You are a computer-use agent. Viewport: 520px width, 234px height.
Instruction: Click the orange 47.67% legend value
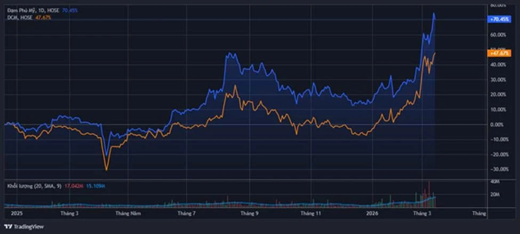click(44, 18)
